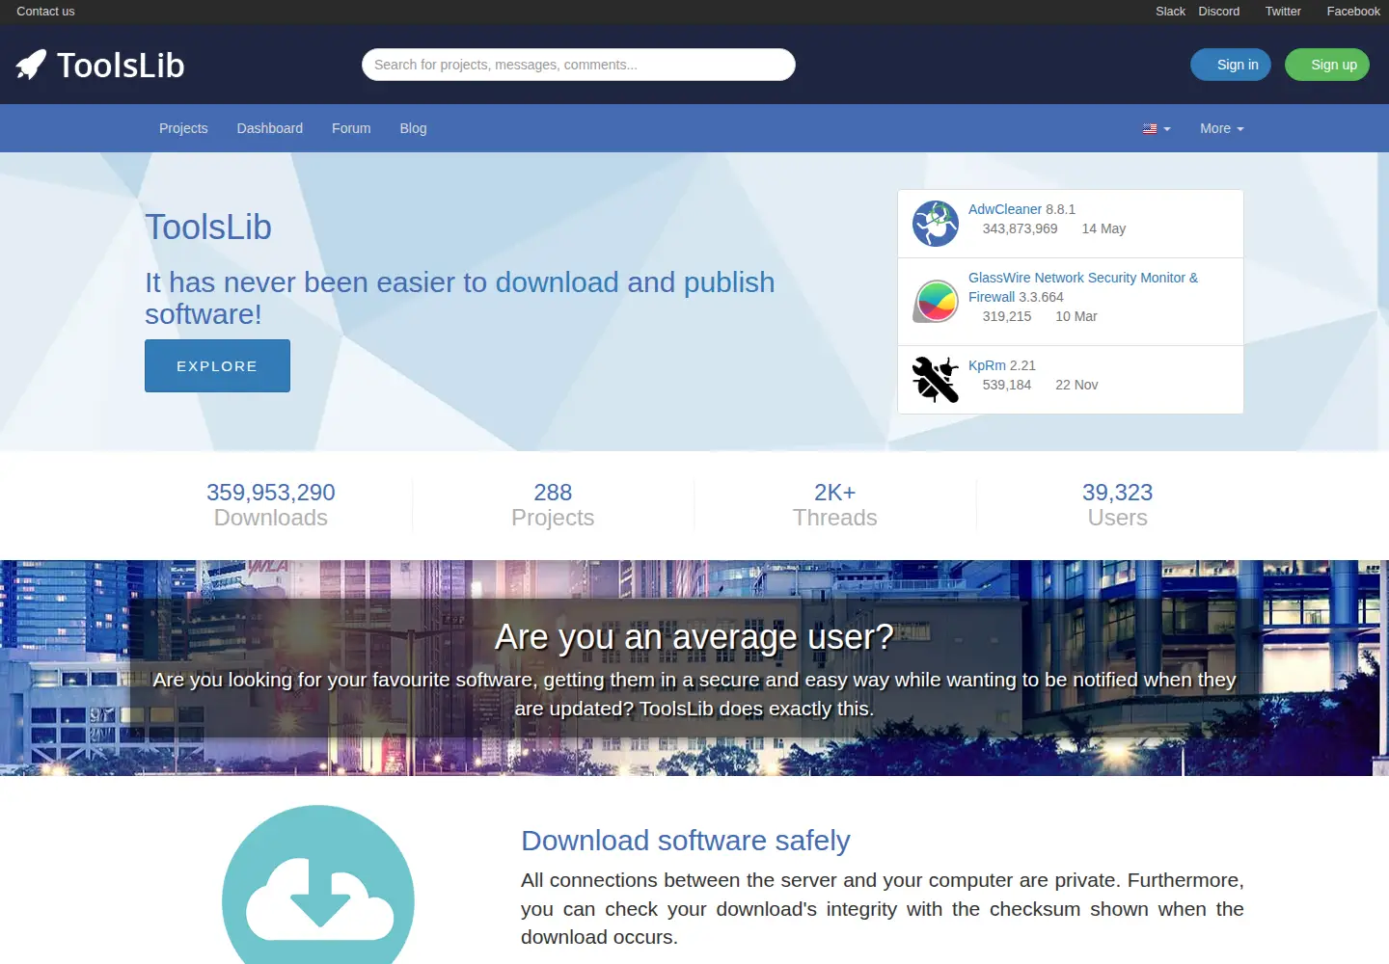Open the AdwCleaner project icon
Viewport: 1389px width, 964px height.
click(936, 224)
